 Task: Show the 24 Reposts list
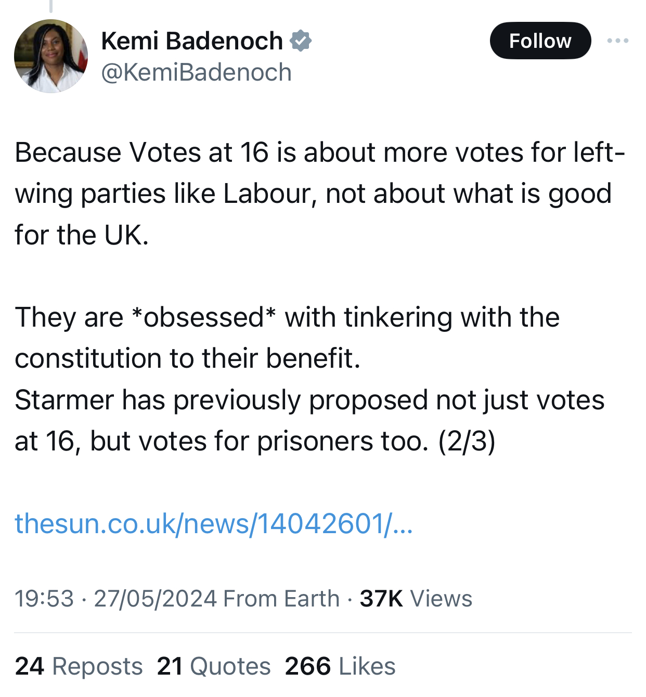[x=79, y=666]
